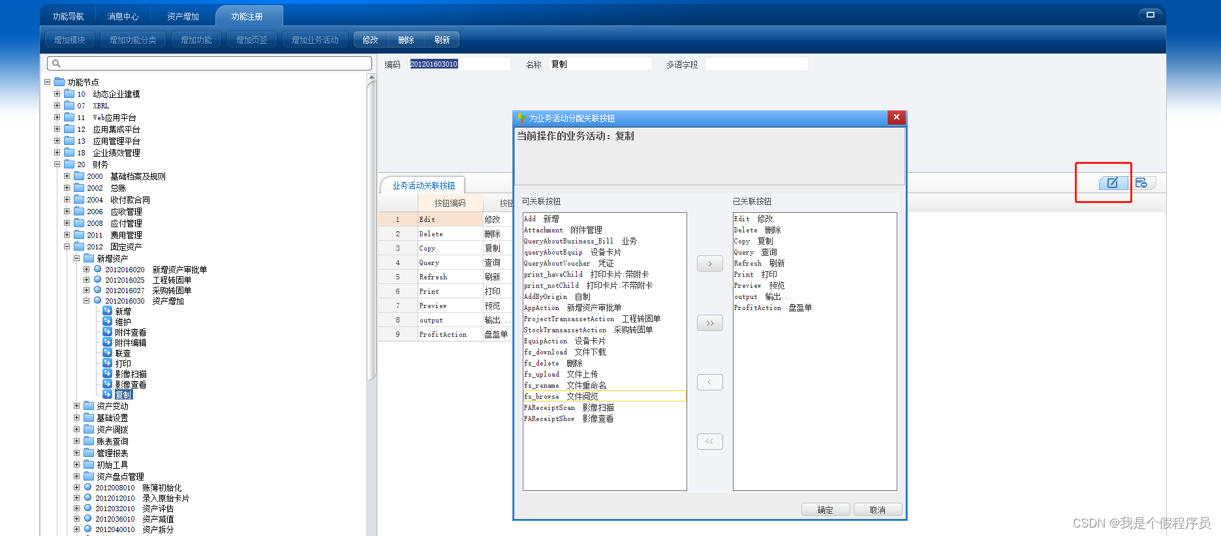The width and height of the screenshot is (1221, 536).
Task: Collapse the 新增资产 folder node
Action: (x=76, y=259)
